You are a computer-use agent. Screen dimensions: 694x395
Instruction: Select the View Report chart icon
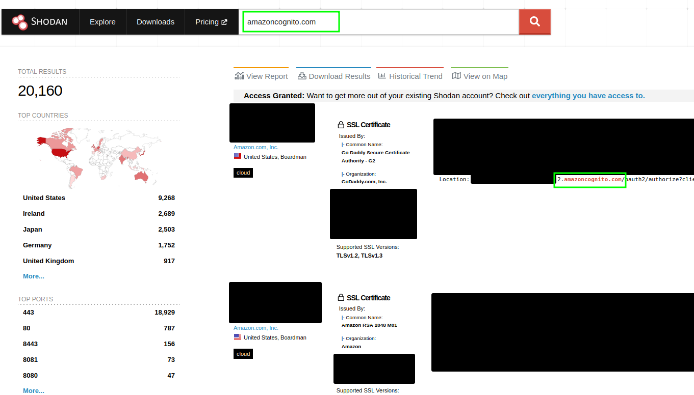click(x=239, y=75)
